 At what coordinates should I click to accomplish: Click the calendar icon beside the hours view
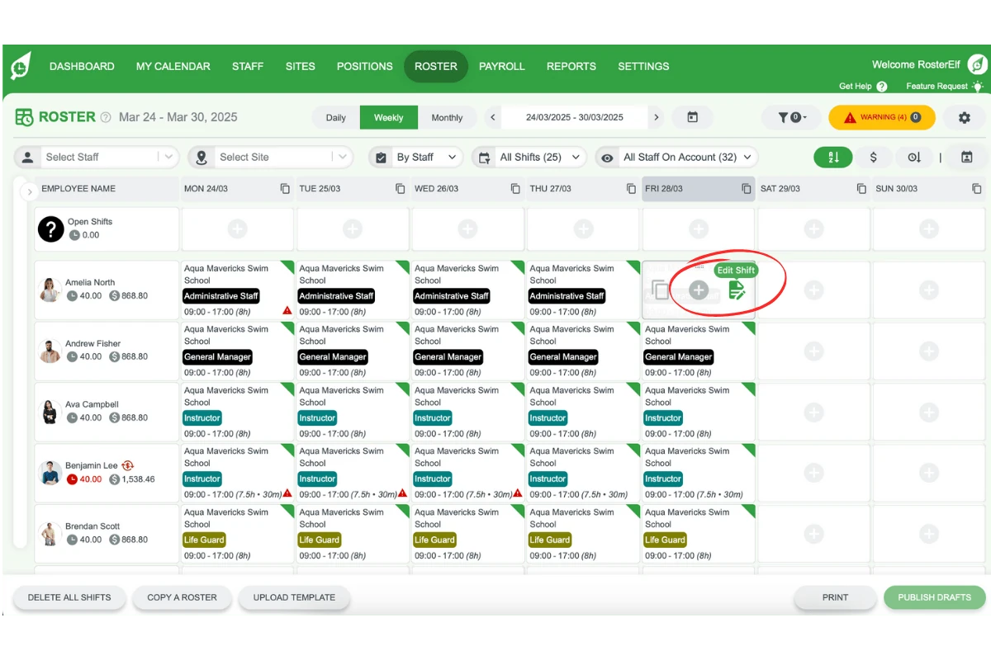point(967,157)
